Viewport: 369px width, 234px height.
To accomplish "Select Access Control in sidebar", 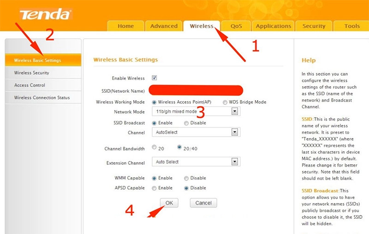I will (x=30, y=85).
